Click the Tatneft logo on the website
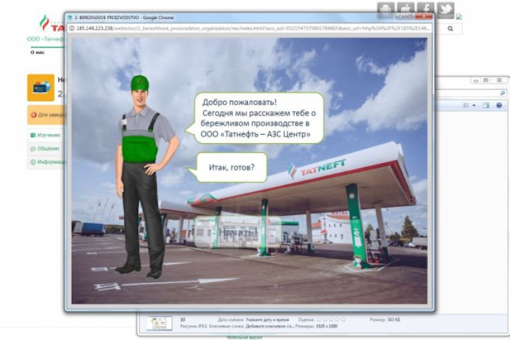The height and width of the screenshot is (340, 510). [52, 23]
